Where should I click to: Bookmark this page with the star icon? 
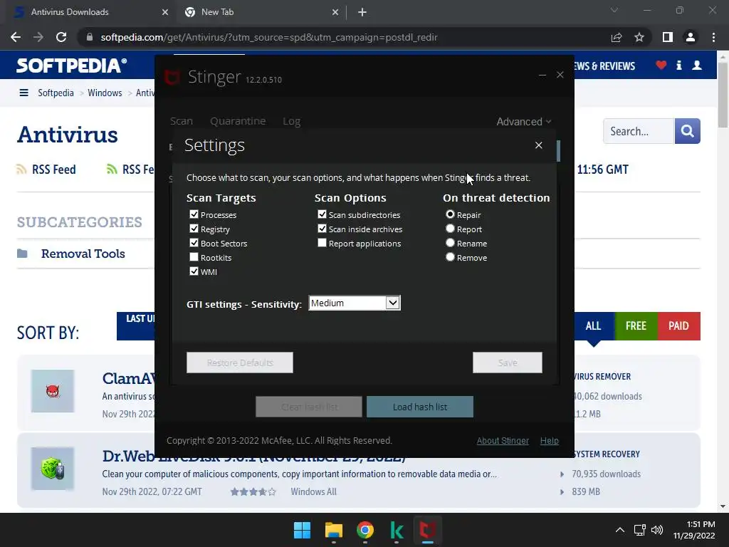point(639,37)
